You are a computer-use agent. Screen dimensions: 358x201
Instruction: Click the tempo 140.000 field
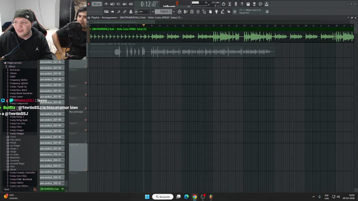(96, 4)
